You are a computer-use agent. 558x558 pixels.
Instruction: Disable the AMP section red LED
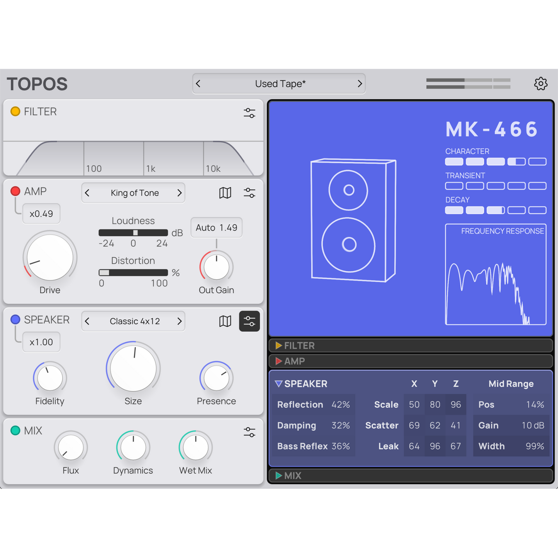15,191
